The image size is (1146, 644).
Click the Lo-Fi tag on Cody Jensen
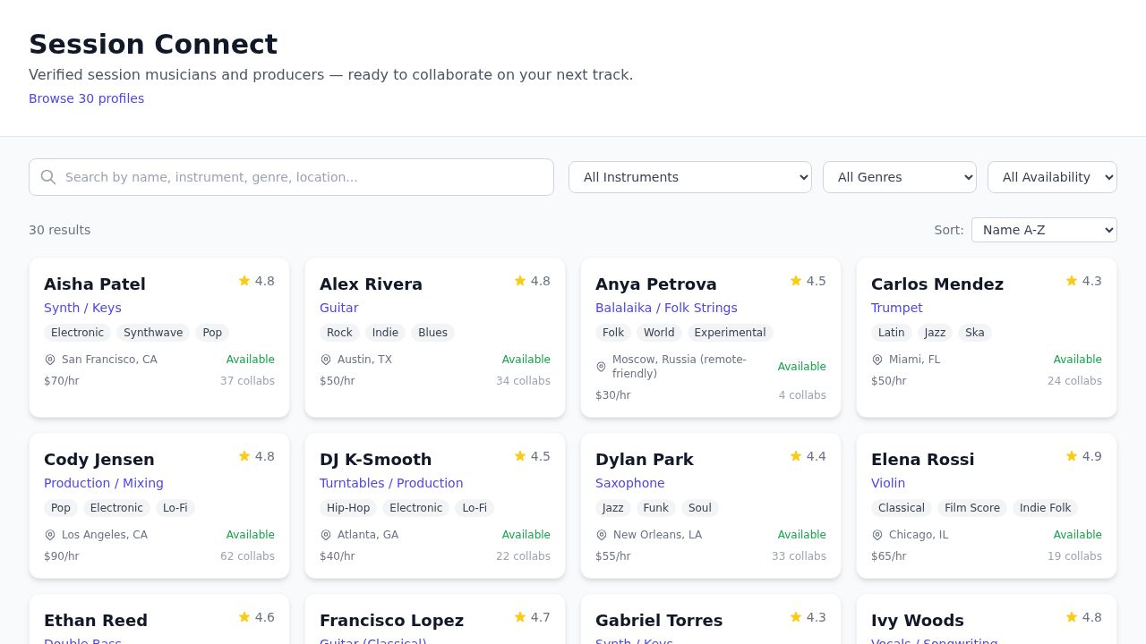[175, 508]
